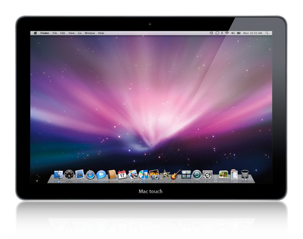Screen dimensions: 303x239
Task: Click the volume speaker icon
Action: pos(233,33)
